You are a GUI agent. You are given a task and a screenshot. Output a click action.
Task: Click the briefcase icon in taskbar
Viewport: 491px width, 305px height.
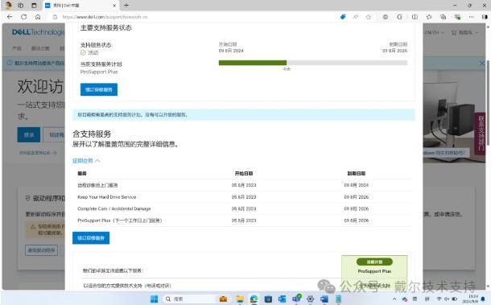(223, 299)
